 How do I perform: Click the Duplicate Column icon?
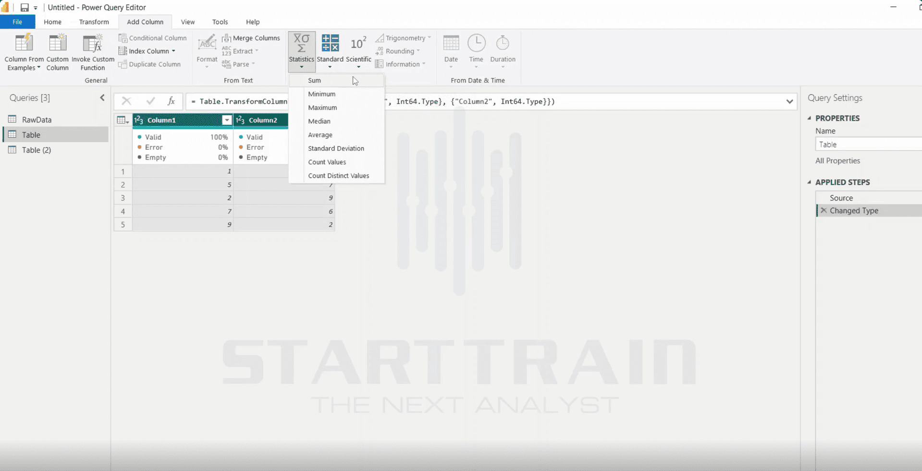pyautogui.click(x=123, y=64)
